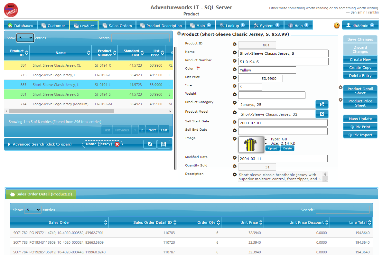Screen dimensions: 383x255
Task: Click the Save Changes button
Action: point(360,39)
